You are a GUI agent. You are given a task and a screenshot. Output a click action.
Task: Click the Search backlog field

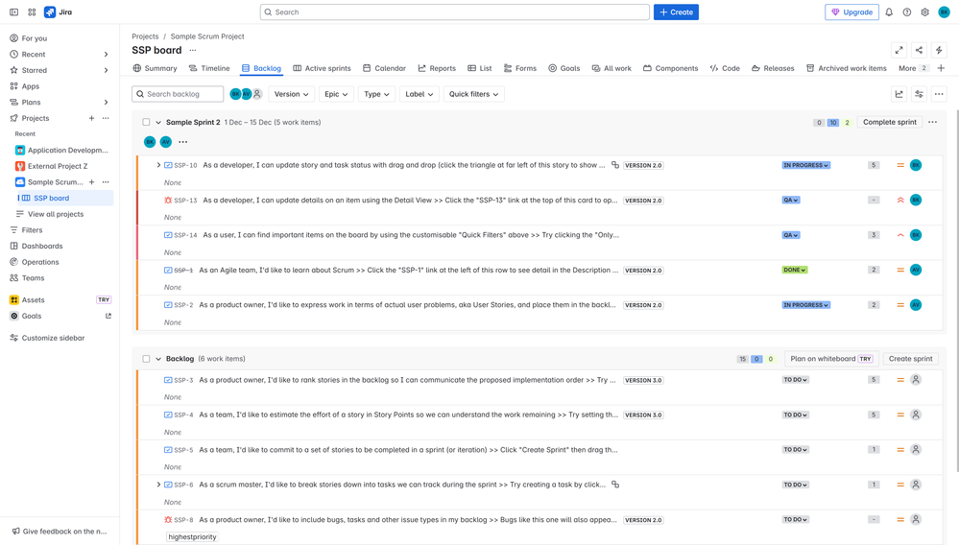tap(178, 94)
